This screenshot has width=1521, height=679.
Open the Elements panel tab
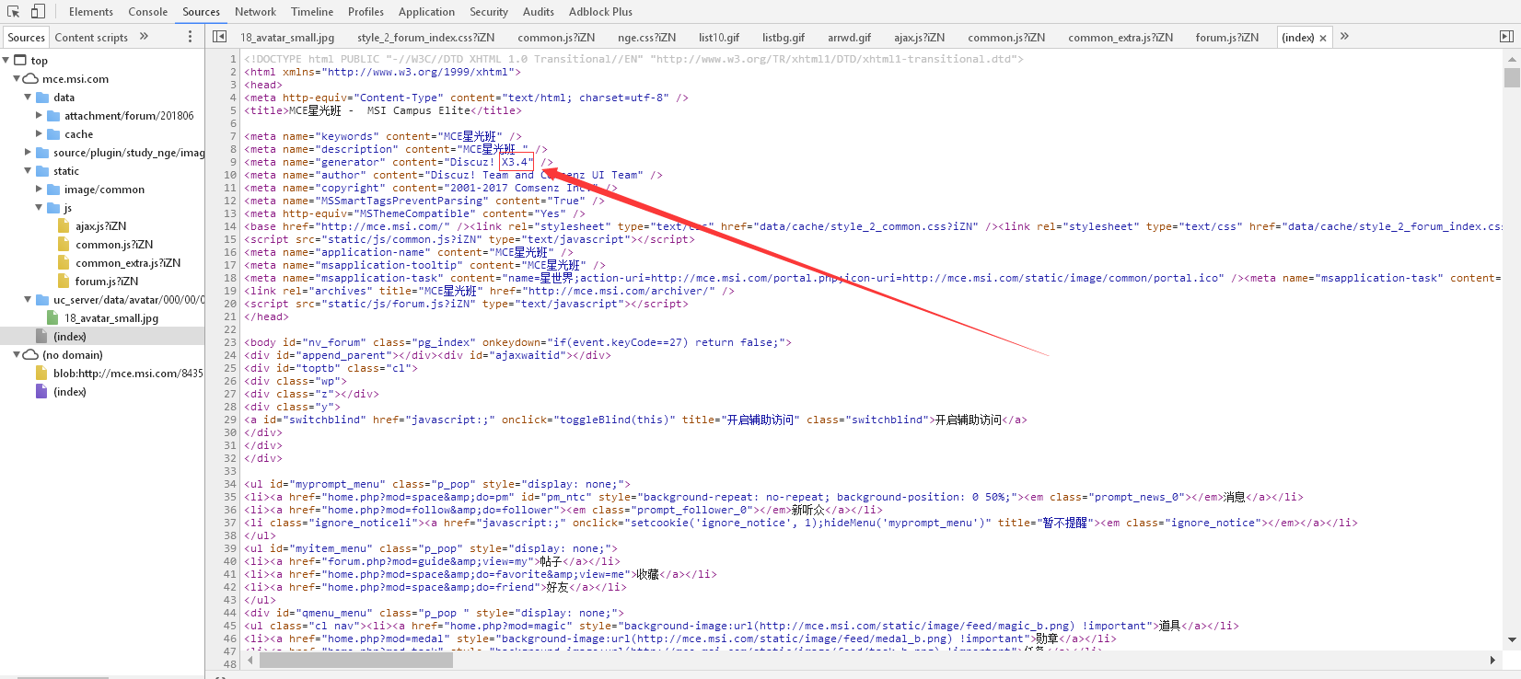pos(90,12)
